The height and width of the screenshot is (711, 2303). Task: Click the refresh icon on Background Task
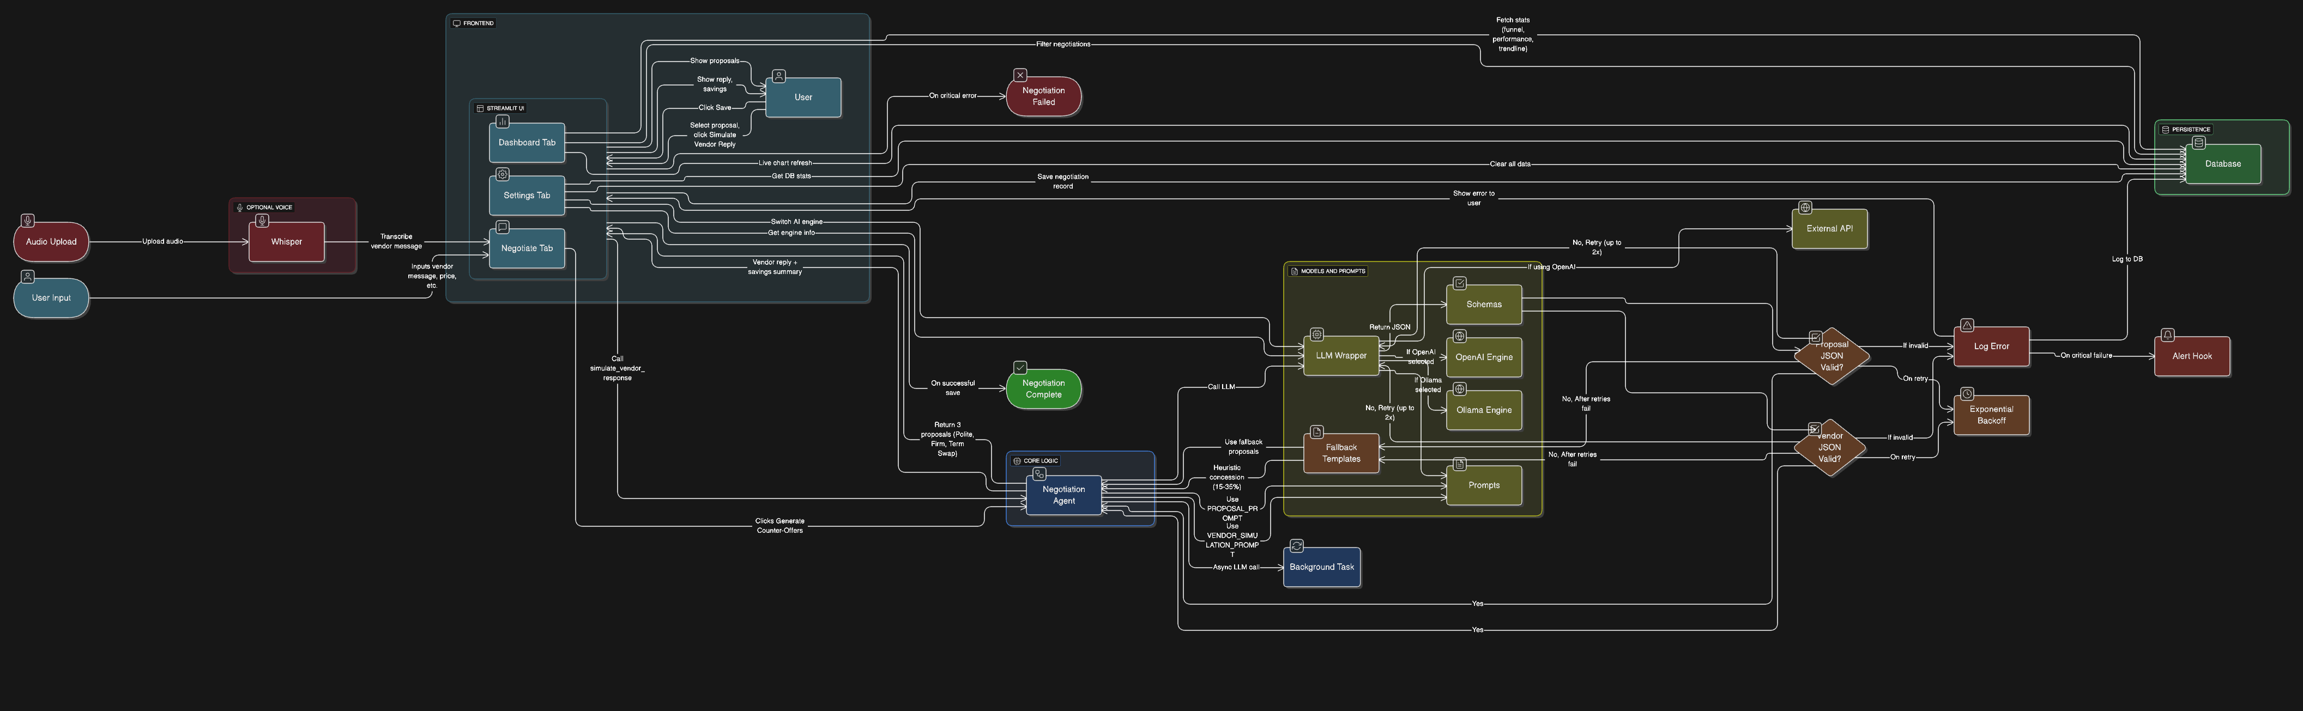click(x=1296, y=546)
